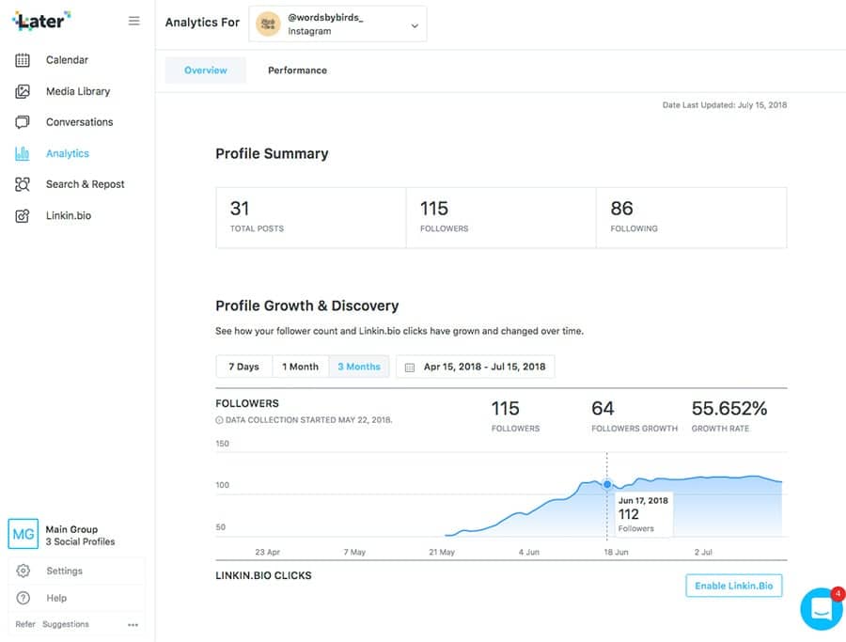Collapse sidebar with the hamburger menu icon
Viewport: 846px width, 642px height.
tap(133, 21)
